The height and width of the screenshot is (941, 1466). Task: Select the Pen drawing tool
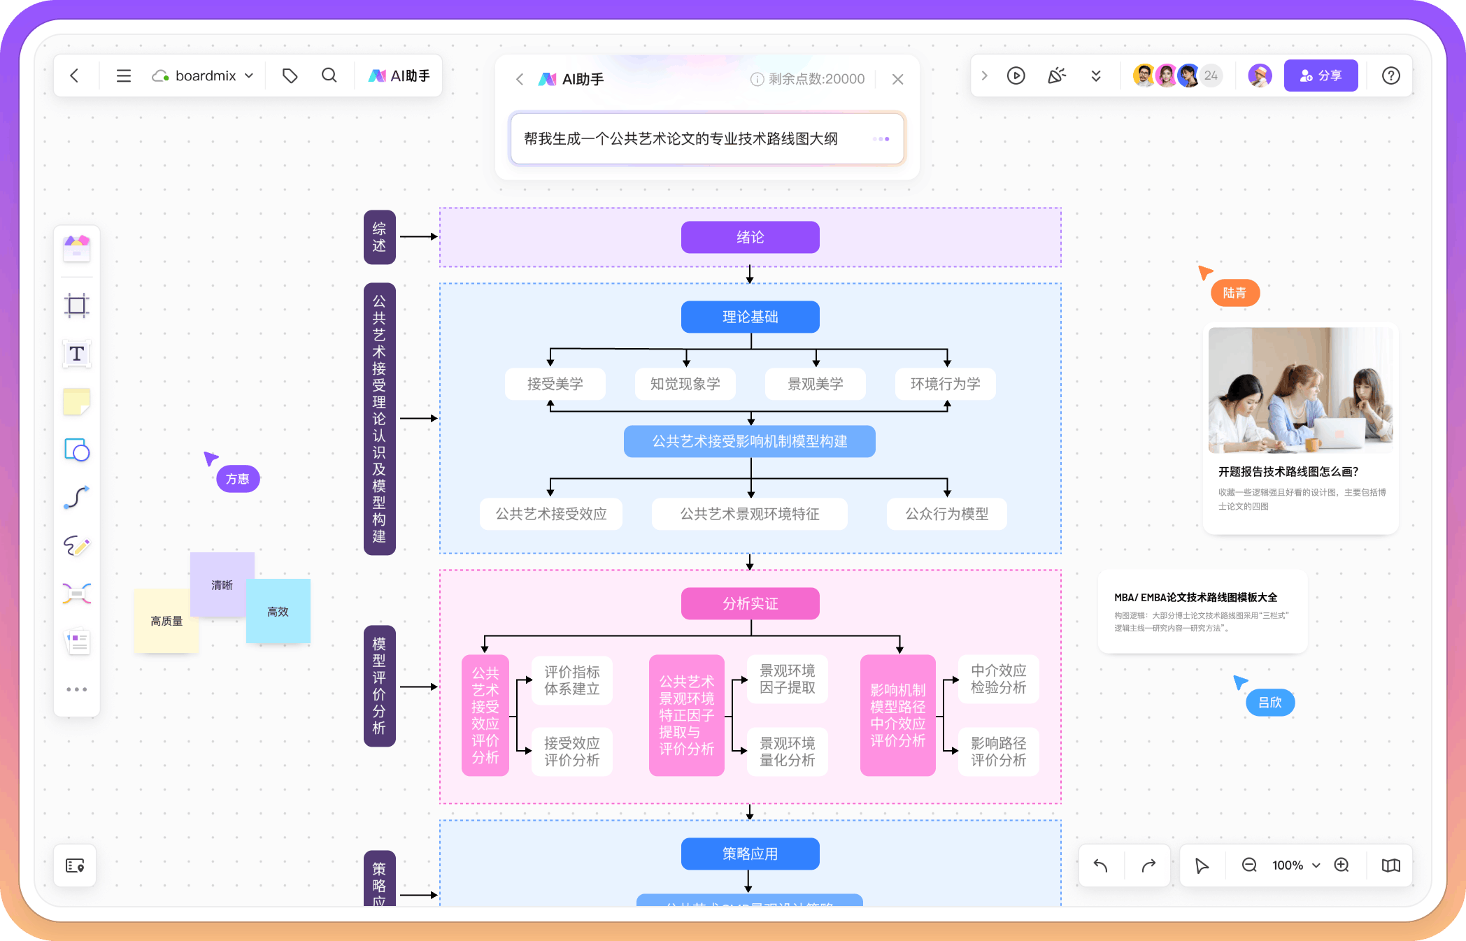77,545
